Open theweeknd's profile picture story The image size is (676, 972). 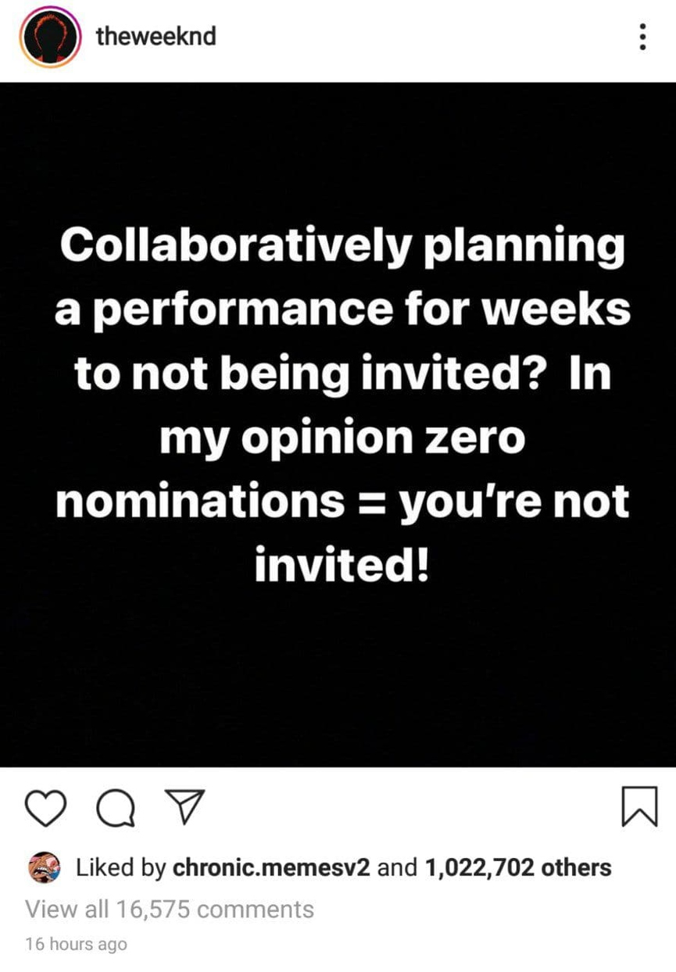(51, 39)
